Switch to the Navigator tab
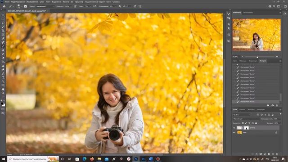Viewport: 288px width, 162px height. [237, 13]
